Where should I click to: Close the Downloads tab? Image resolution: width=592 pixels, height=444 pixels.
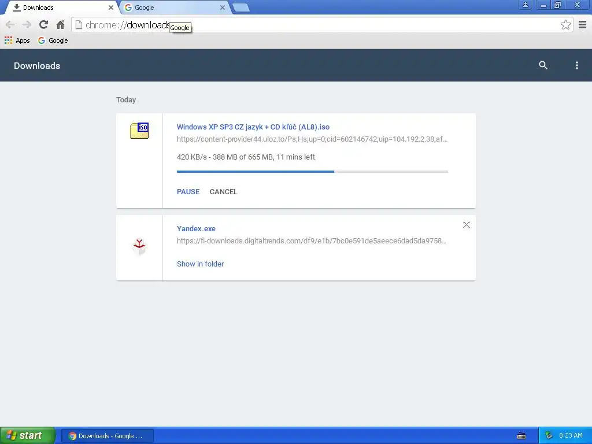point(110,8)
